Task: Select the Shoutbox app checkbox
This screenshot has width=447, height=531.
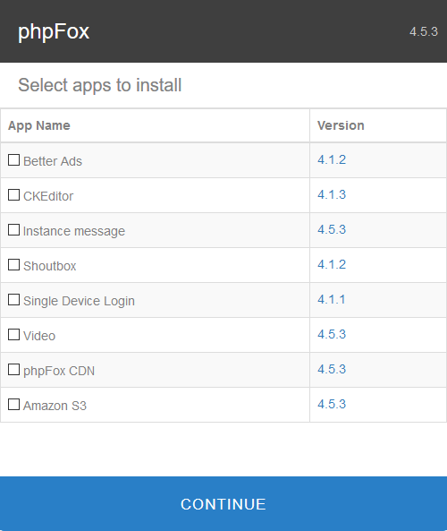Action: 13,264
